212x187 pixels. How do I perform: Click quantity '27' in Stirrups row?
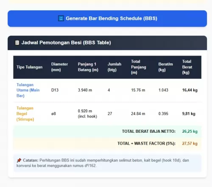pos(110,114)
